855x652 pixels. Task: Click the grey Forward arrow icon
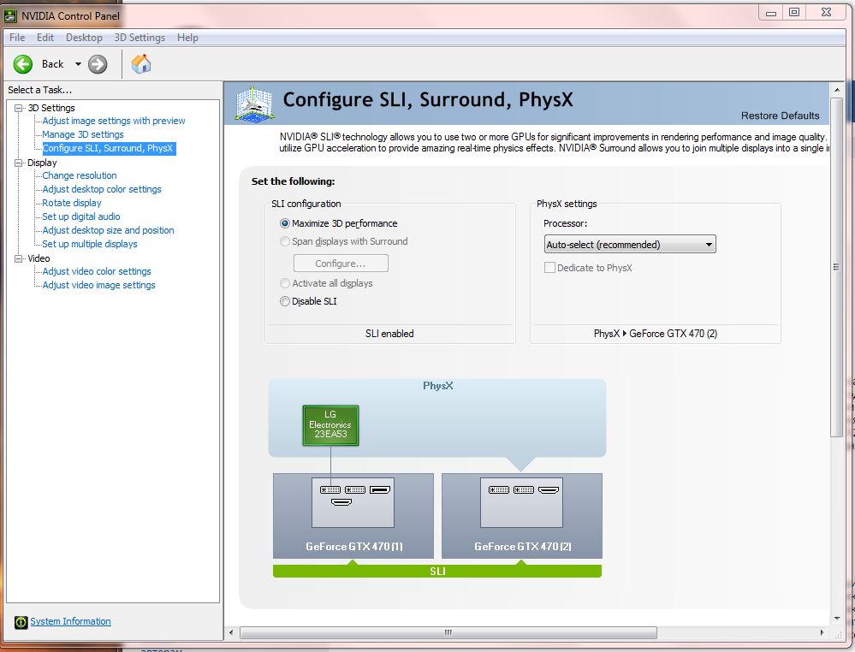[98, 64]
